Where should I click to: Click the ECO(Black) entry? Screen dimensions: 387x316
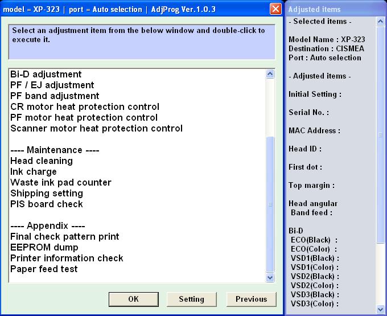click(x=314, y=240)
